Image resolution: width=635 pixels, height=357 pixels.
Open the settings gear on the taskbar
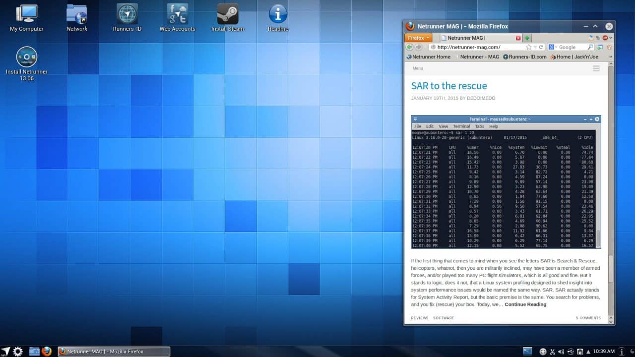(18, 351)
